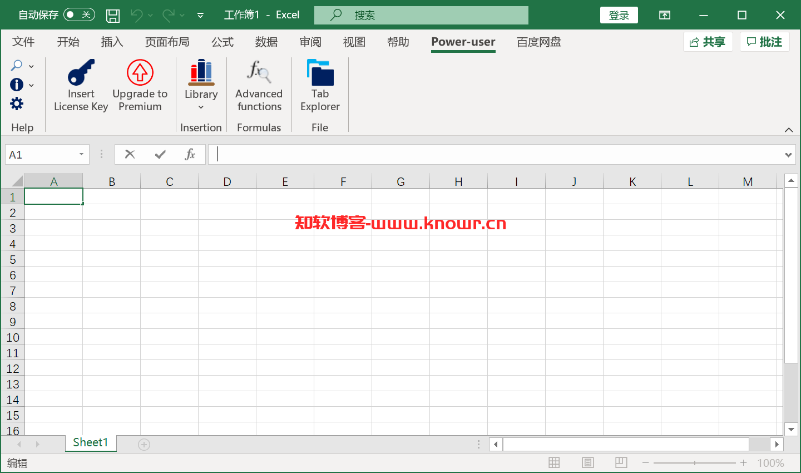Switch to the 百度网盘 tab

coord(539,42)
